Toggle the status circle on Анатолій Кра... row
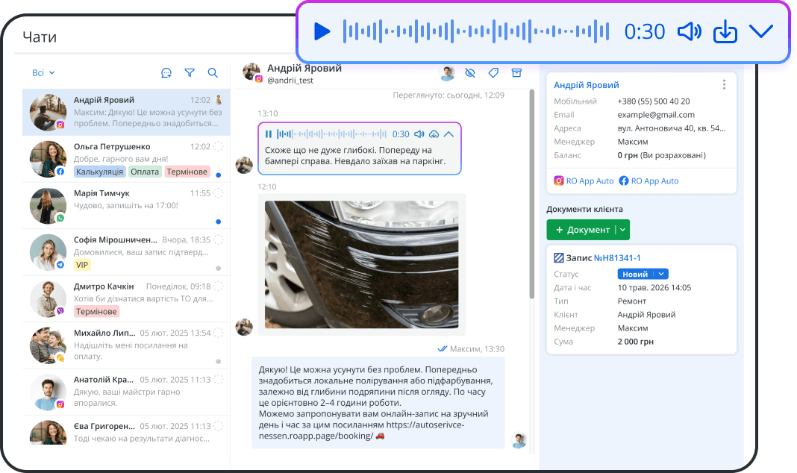This screenshot has height=473, width=797. [219, 380]
